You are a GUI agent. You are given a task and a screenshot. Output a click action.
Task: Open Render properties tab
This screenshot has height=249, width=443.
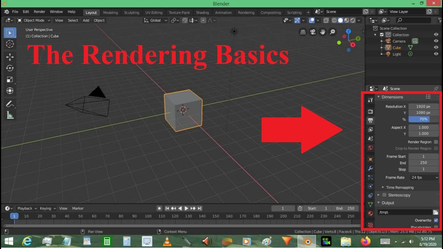pos(370,111)
